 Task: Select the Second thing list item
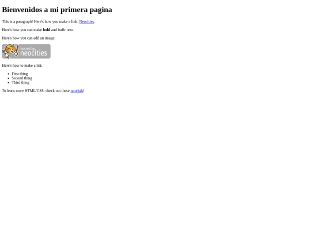click(22, 78)
